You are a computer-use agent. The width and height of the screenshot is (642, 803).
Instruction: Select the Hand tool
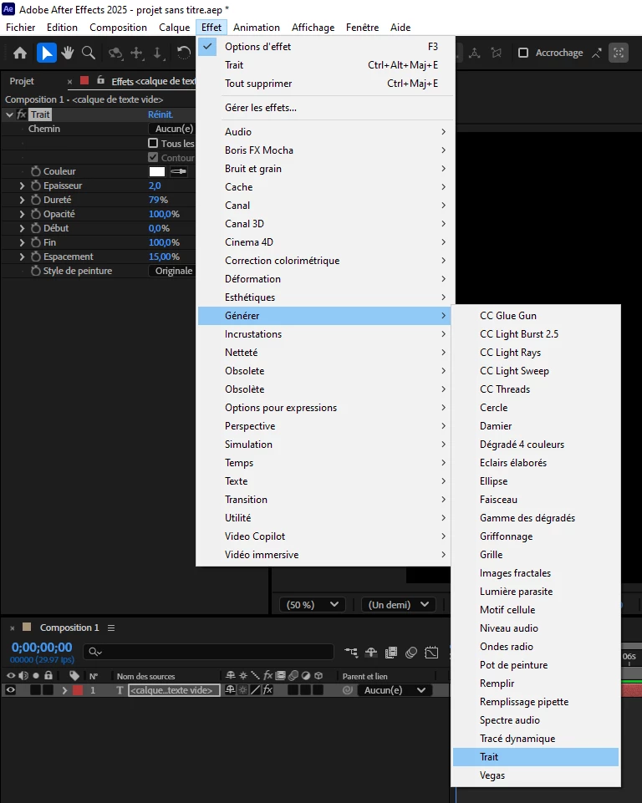[68, 53]
